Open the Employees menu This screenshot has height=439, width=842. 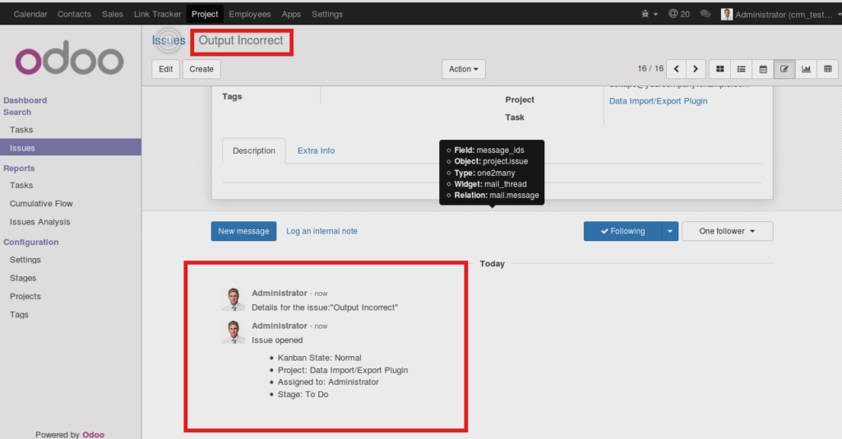point(250,14)
